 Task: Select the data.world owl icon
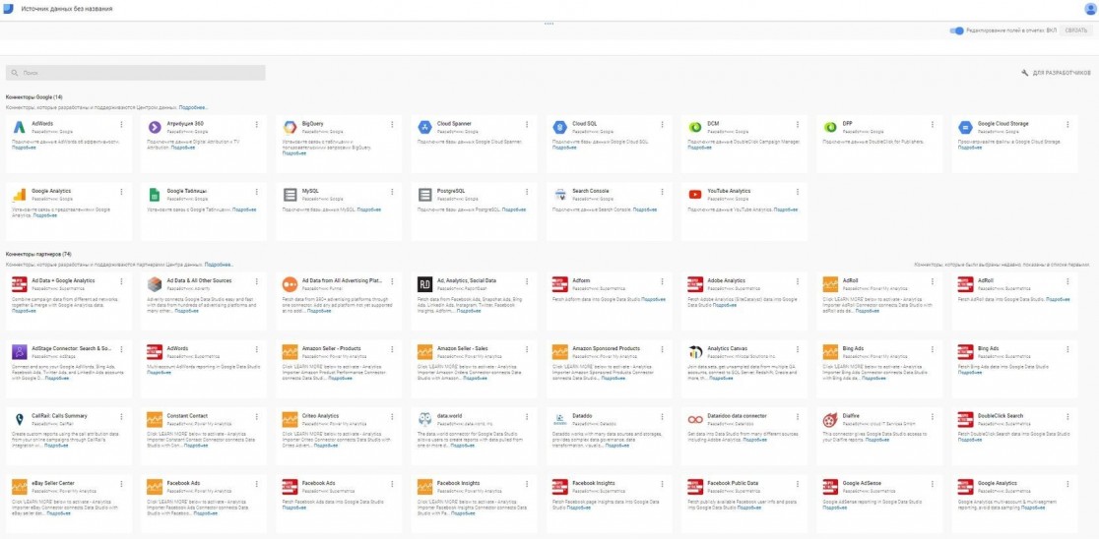424,419
